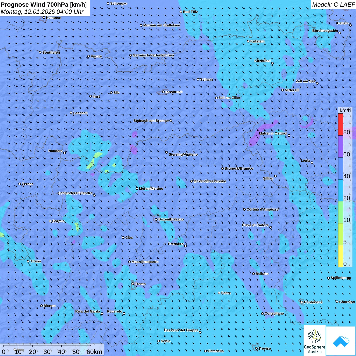Click the 'Modell: C-LAEF' label
Image resolution: width=356 pixels, height=356 pixels.
333,5
